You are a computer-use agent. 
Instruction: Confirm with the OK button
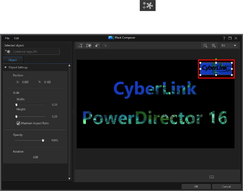(196, 187)
